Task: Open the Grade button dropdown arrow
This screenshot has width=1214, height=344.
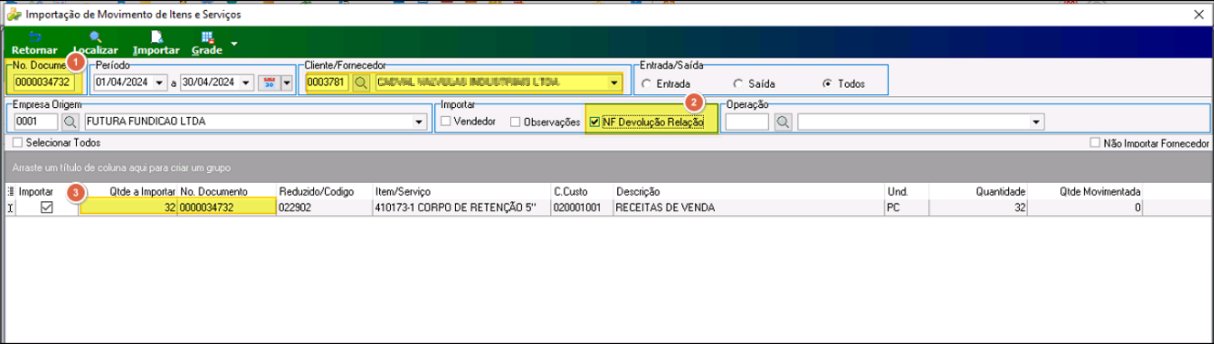Action: tap(234, 43)
